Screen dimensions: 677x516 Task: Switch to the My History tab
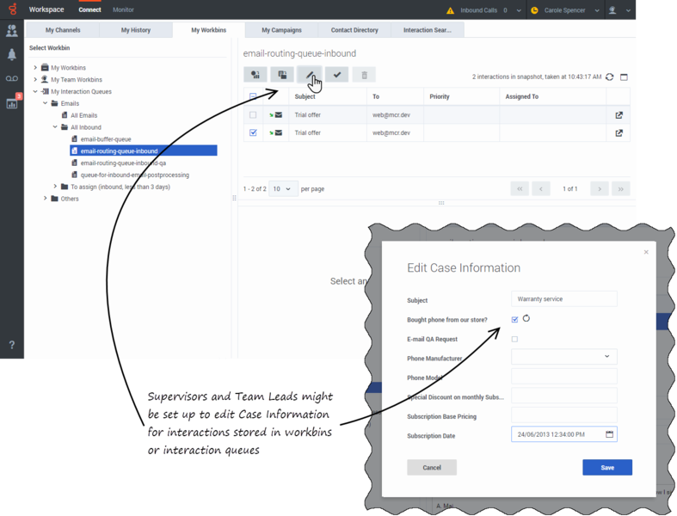point(136,30)
